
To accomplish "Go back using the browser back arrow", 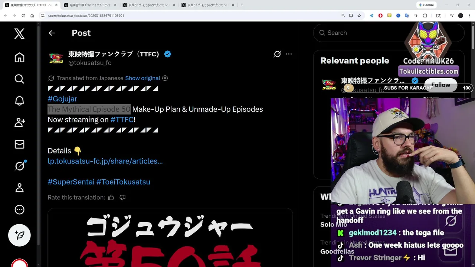I will pos(6,16).
